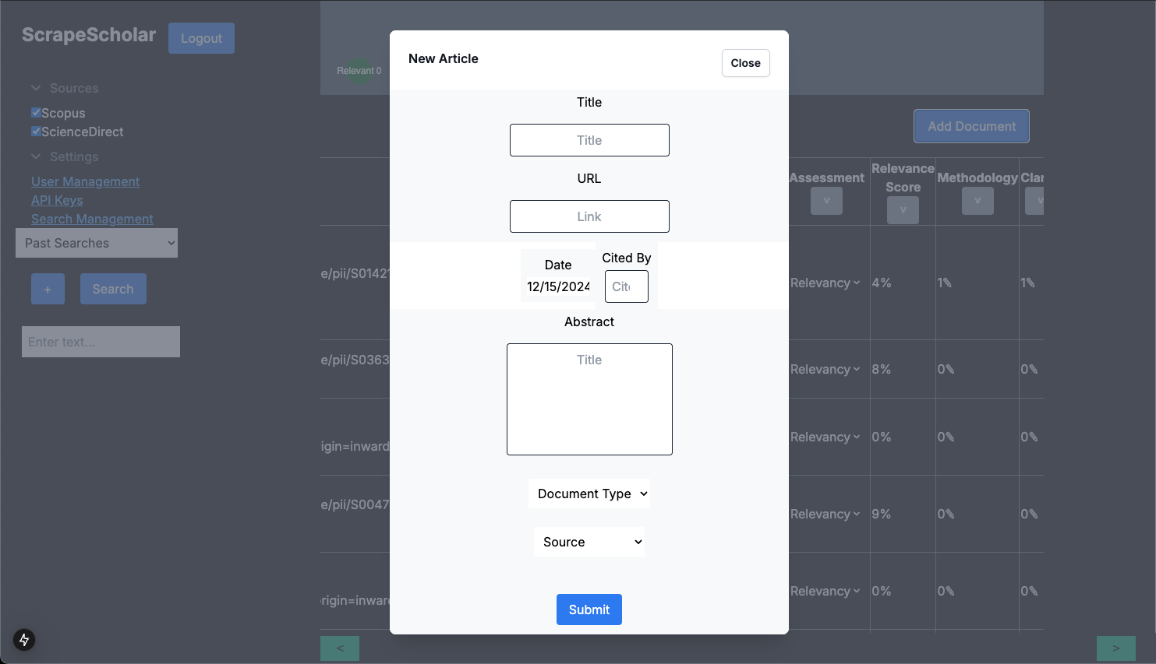Viewport: 1156px width, 664px height.
Task: Go to next page with right arrow
Action: coord(1115,648)
